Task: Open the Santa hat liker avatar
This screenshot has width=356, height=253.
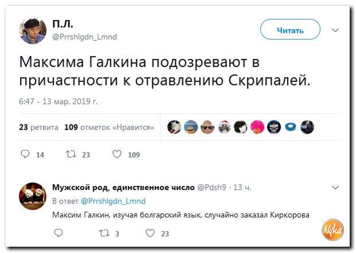Action: coord(225,127)
